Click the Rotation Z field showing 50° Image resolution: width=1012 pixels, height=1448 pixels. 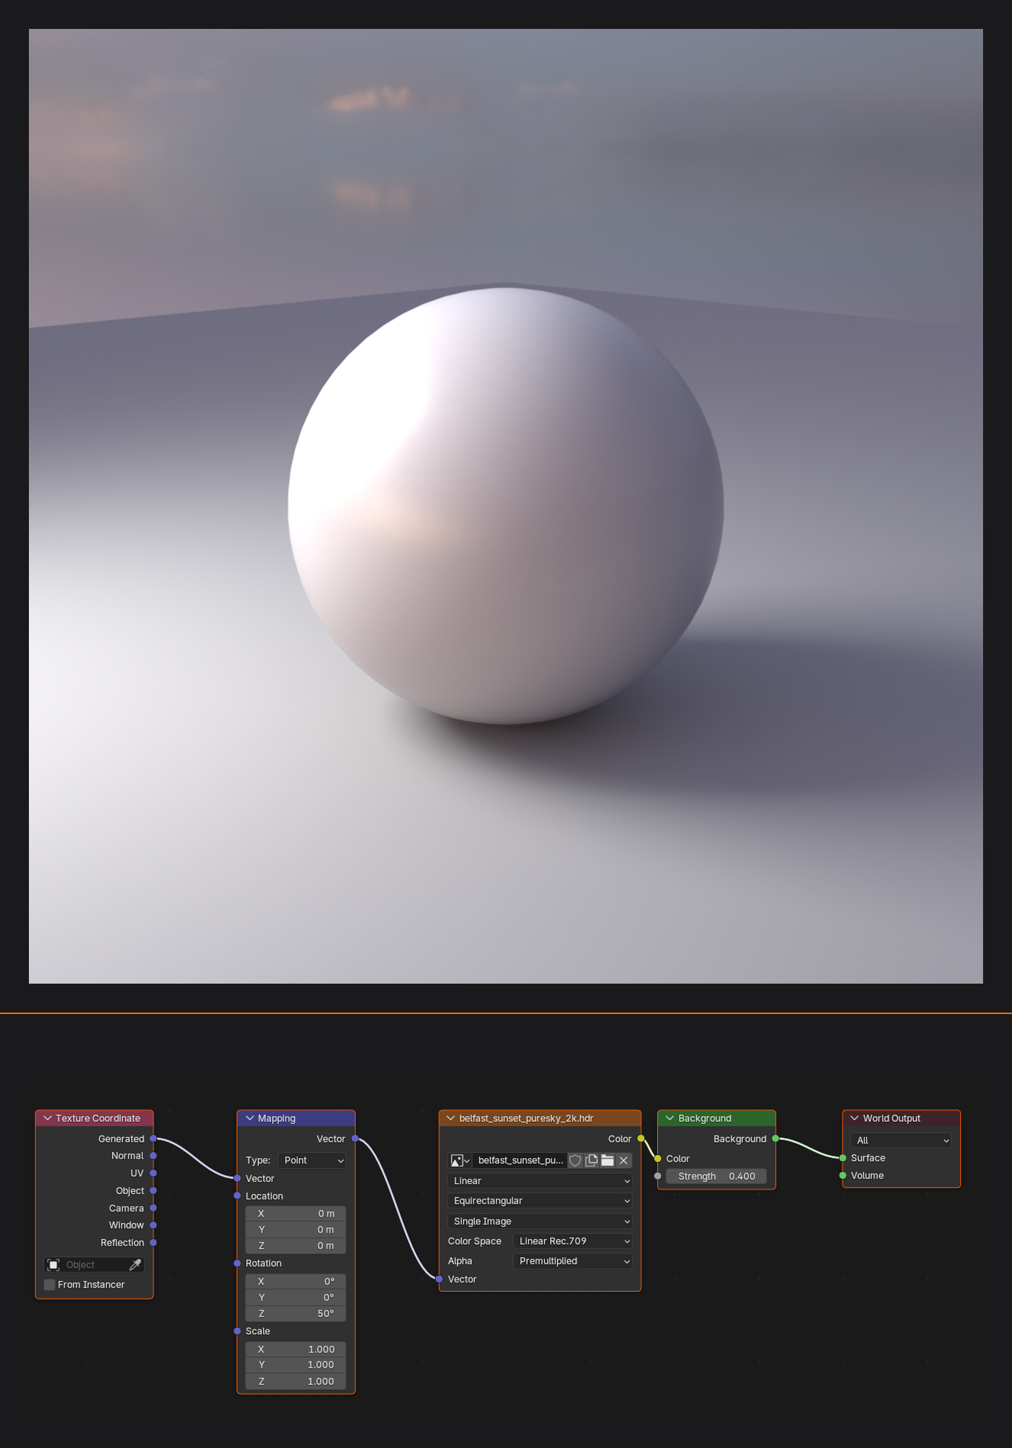[x=296, y=1313]
